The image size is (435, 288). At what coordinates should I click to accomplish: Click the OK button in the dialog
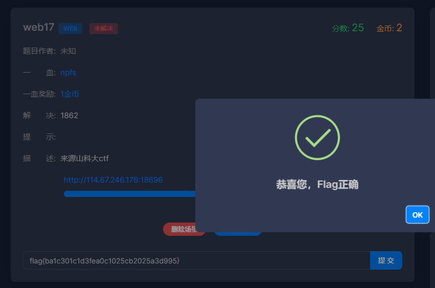click(417, 215)
